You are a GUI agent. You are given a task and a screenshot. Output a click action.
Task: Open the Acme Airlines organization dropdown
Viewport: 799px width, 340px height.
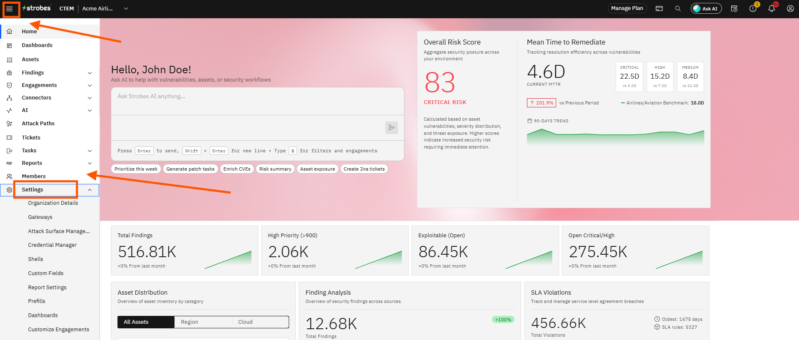click(105, 8)
